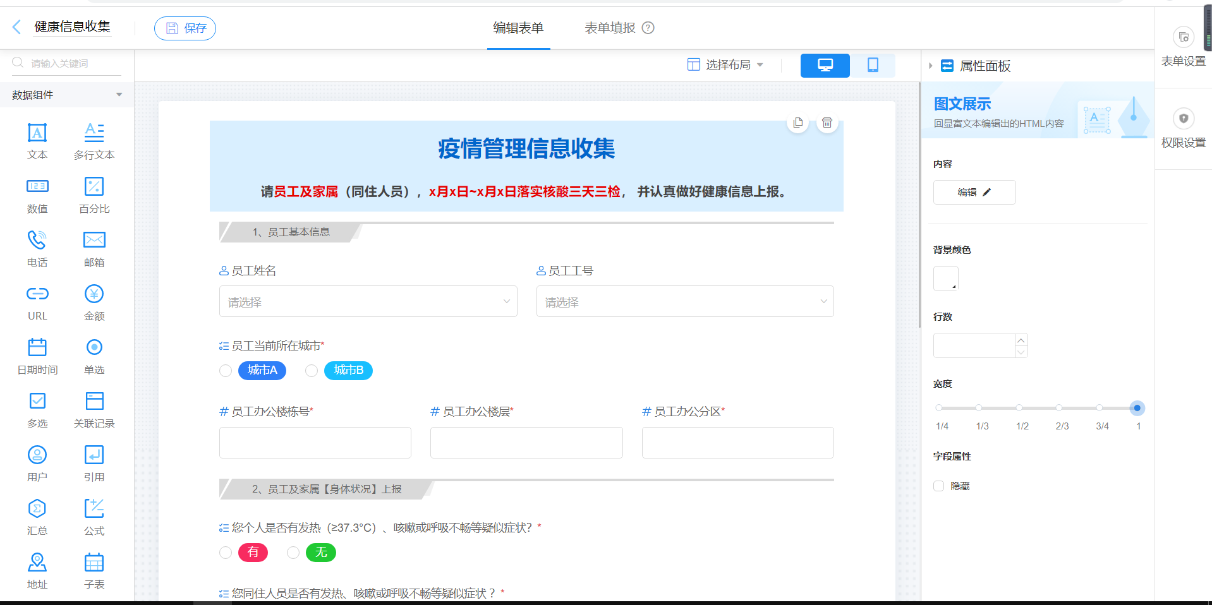The image size is (1212, 605).
Task: Click the 员工办公楼层 input field
Action: point(526,443)
